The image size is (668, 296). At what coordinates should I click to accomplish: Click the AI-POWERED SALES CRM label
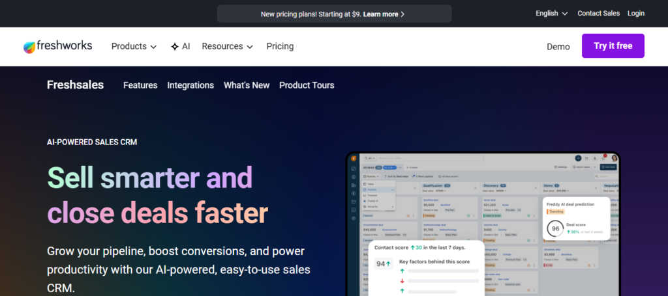(92, 142)
